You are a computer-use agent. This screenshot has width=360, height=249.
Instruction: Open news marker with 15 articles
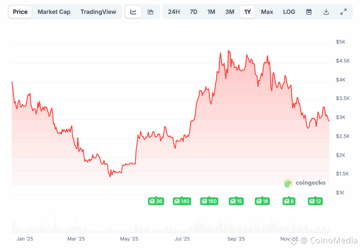(236, 201)
